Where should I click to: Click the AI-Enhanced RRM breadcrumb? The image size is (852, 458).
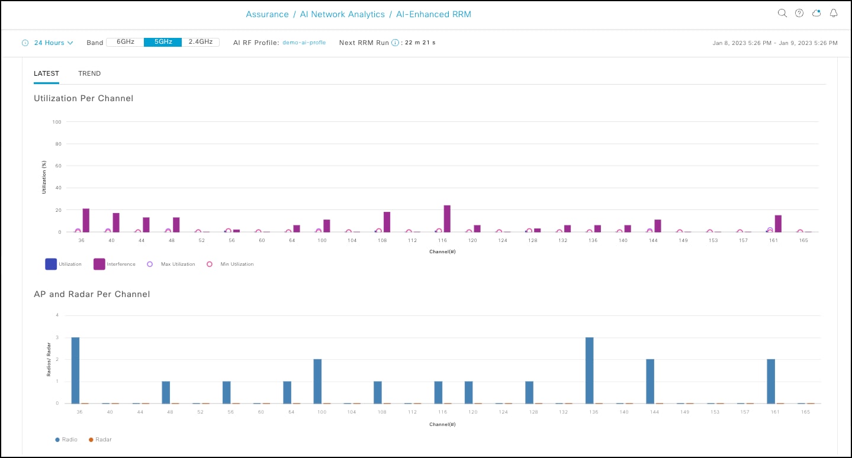tap(434, 14)
